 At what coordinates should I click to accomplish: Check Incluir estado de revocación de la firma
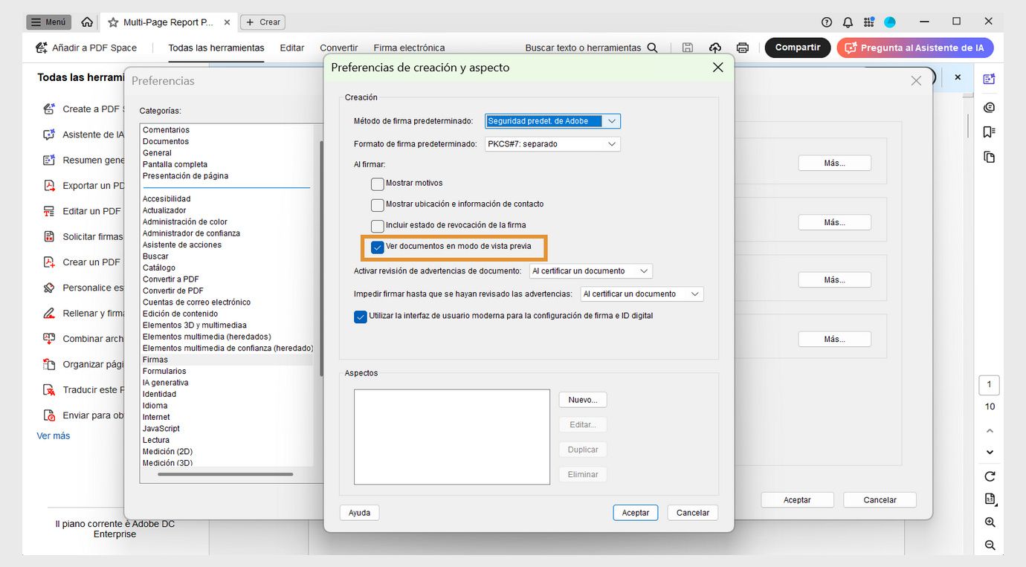[377, 225]
